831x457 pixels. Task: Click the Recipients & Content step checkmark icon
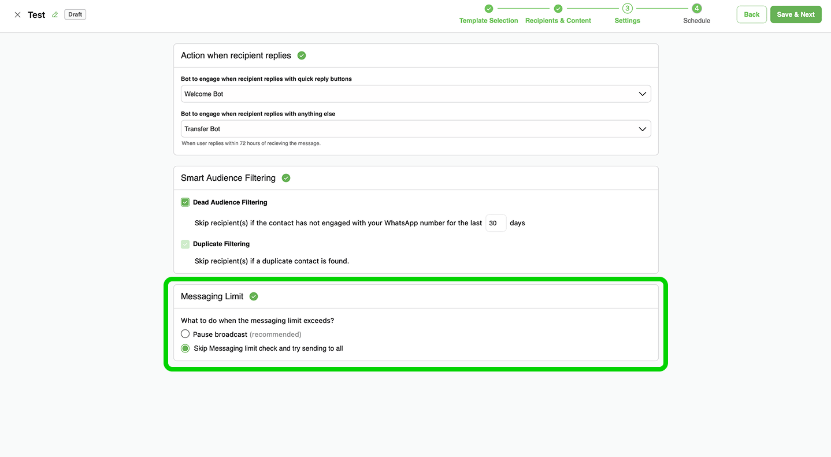click(x=558, y=9)
